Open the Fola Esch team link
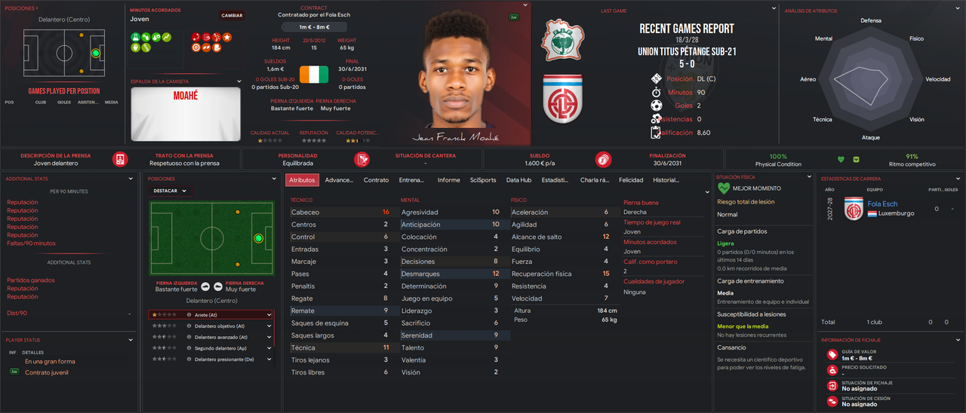This screenshot has height=413, width=966. (882, 203)
